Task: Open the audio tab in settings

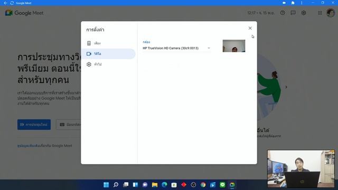Action: (108, 43)
